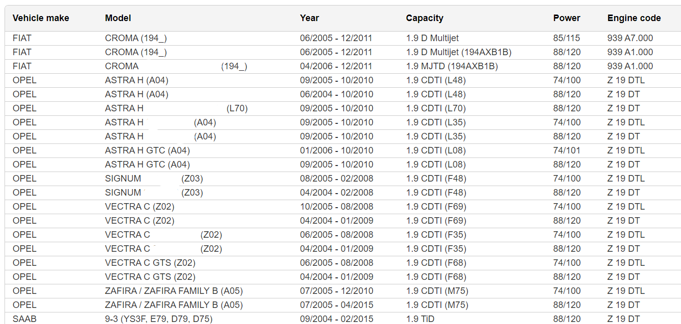This screenshot has width=681, height=324.
Task: Click the 9-3 (YS3F, E79, D79, D75) model
Action: point(159,318)
